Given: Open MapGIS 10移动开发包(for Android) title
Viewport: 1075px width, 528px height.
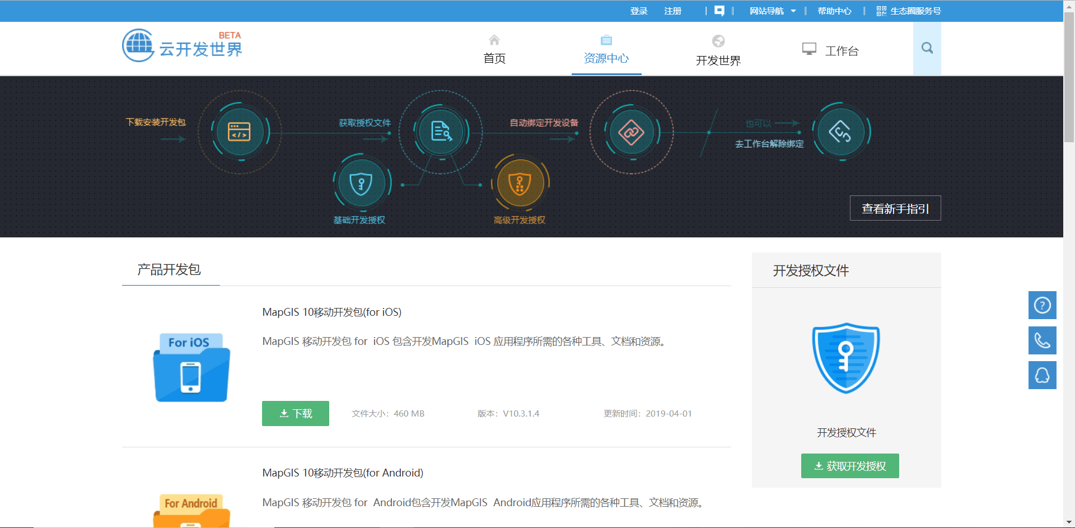Looking at the screenshot, I should point(343,473).
